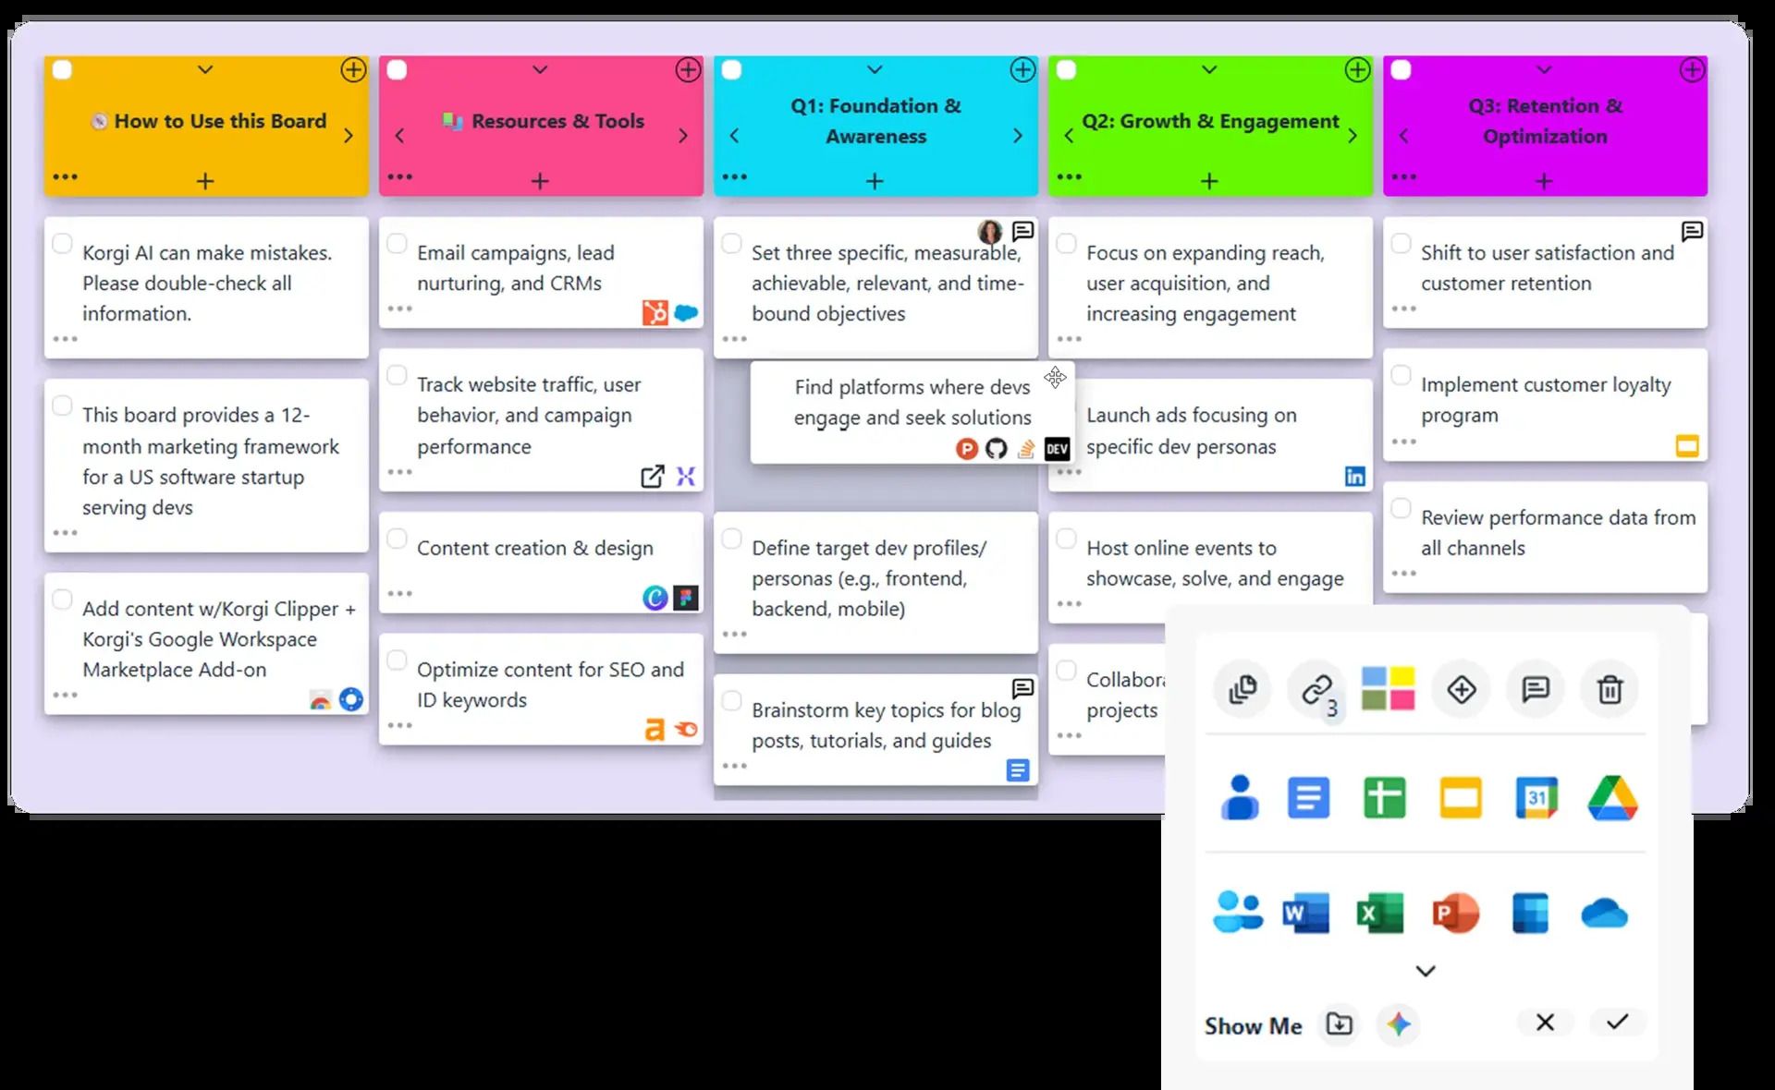Screen dimensions: 1775x1090
Task: Click the link icon with badge 3
Action: click(1316, 690)
